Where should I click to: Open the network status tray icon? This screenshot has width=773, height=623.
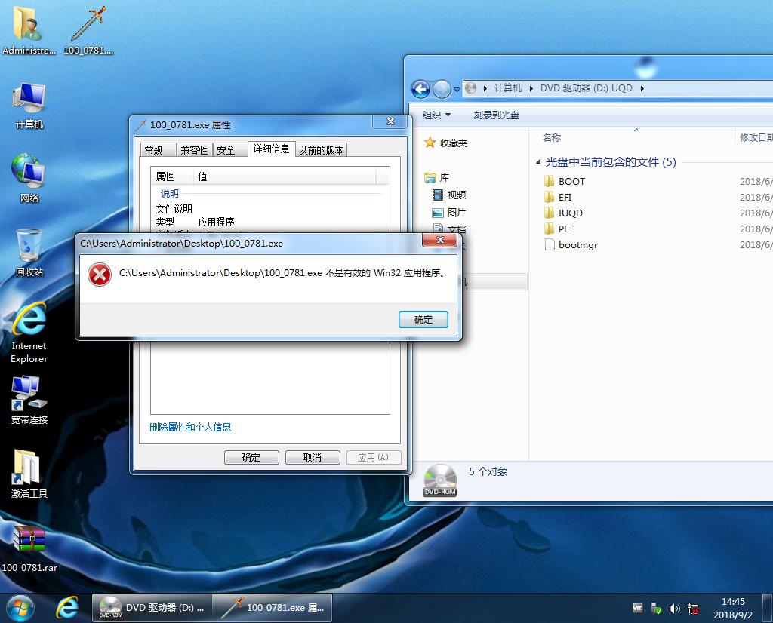(x=693, y=609)
